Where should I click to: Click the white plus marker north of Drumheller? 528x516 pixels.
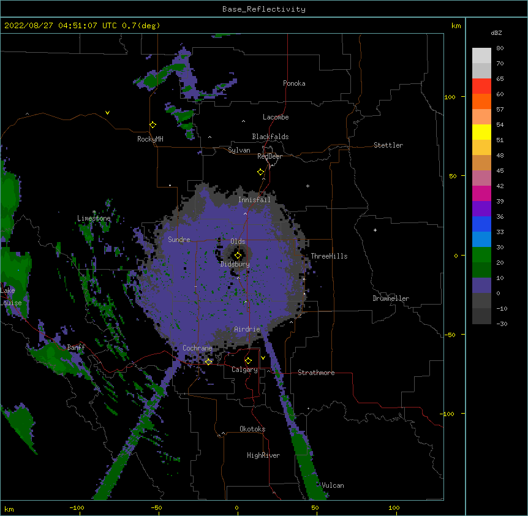coord(375,230)
